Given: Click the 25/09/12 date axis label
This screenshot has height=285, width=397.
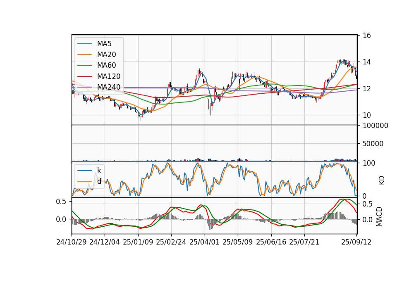Looking at the screenshot, I should (356, 242).
